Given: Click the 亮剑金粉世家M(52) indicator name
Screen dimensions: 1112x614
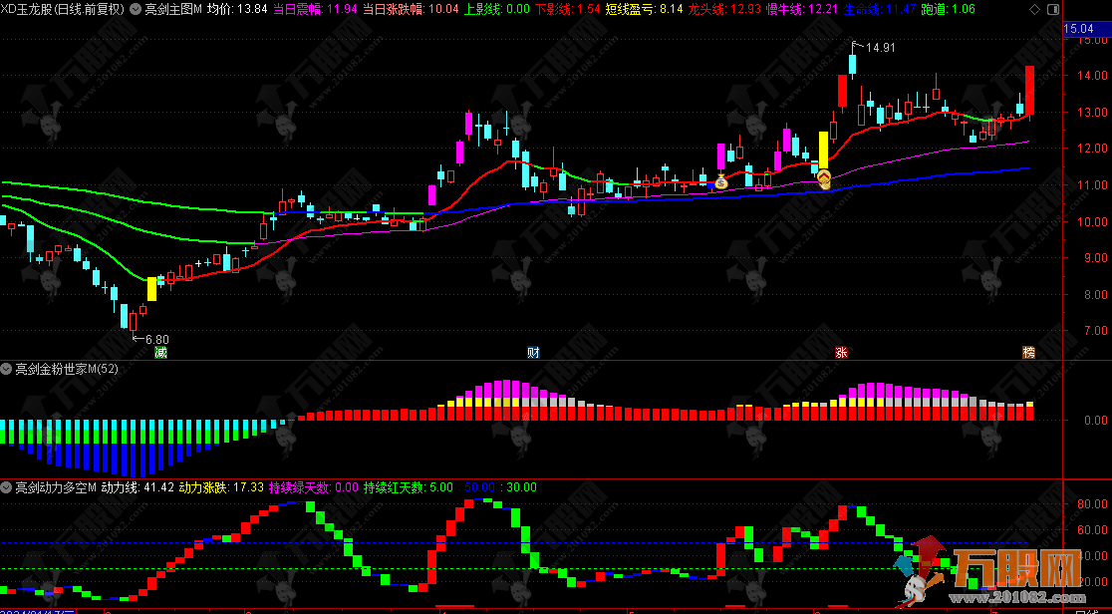Looking at the screenshot, I should coord(67,369).
